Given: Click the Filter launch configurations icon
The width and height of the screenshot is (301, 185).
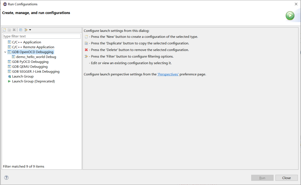Looking at the screenshot, I should pos(26,30).
